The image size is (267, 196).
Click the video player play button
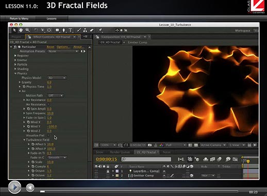point(14,187)
